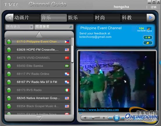161x126 pixels.
Task: Click TVU icon beside PV Radio Online
Action: tap(9, 74)
